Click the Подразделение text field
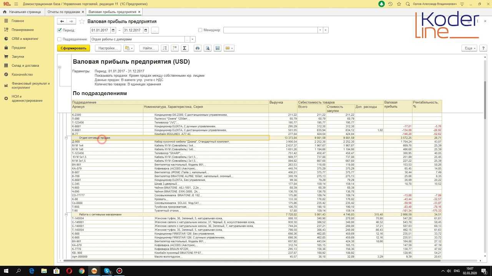This screenshot has height=276, width=492. [137, 39]
